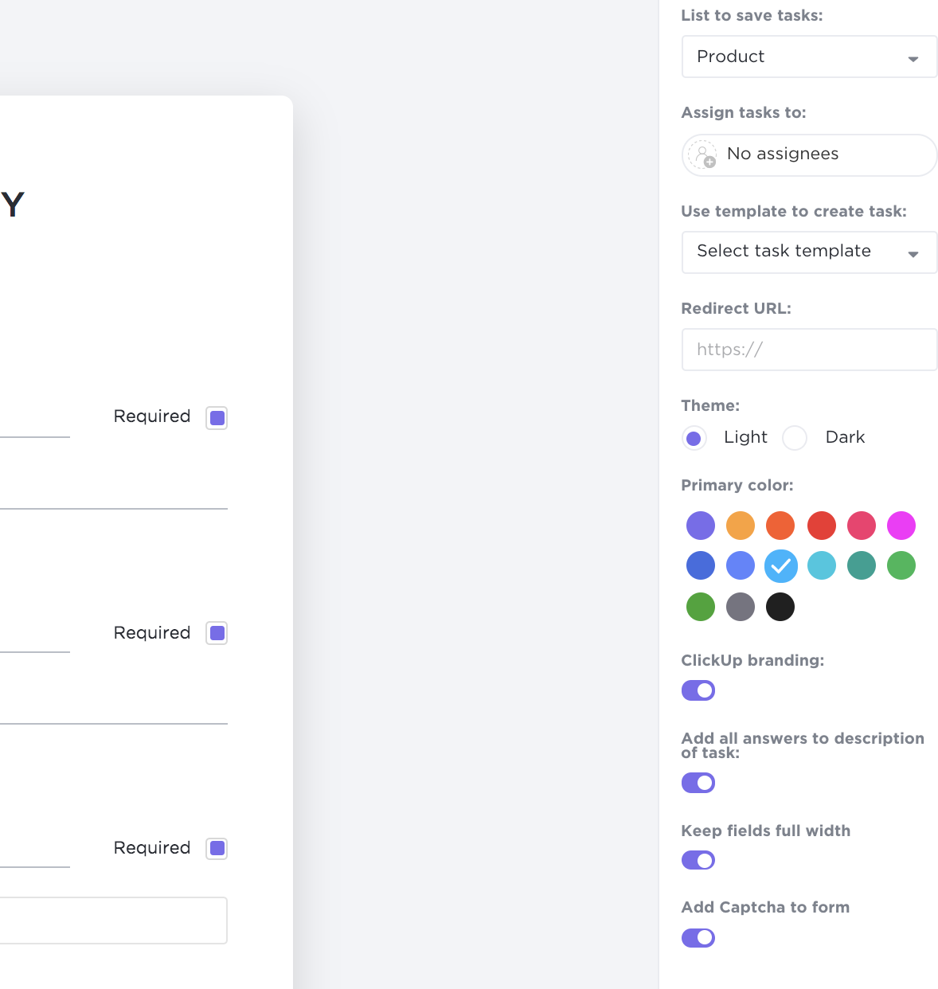Uncheck the first field's Required checkbox

(x=217, y=418)
